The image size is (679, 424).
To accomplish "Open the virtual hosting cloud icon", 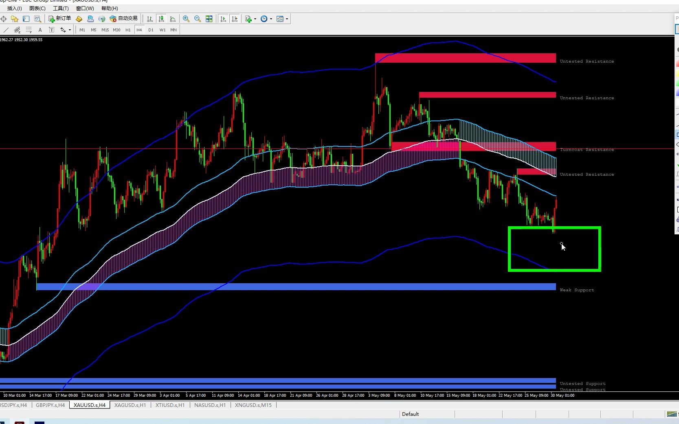I will point(90,19).
